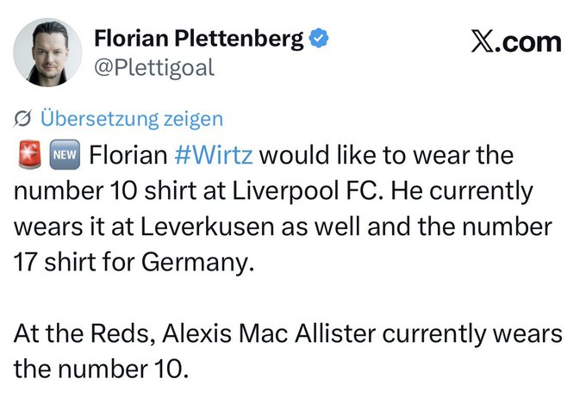Screen dimensions: 586x404
Task: Click the number 17 in tweet
Action: point(25,262)
